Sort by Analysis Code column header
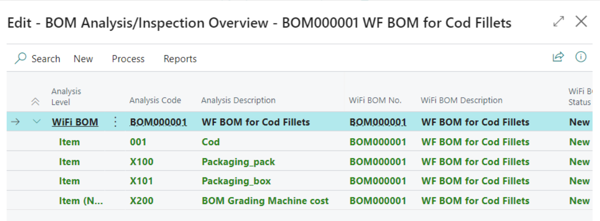 155,100
